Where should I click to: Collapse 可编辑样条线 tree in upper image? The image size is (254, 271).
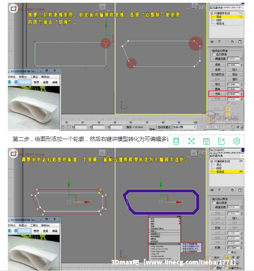click(211, 13)
